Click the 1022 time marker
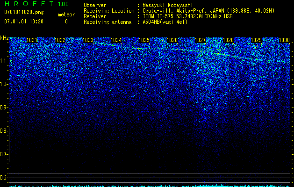294x187 pixels. tap(60, 40)
